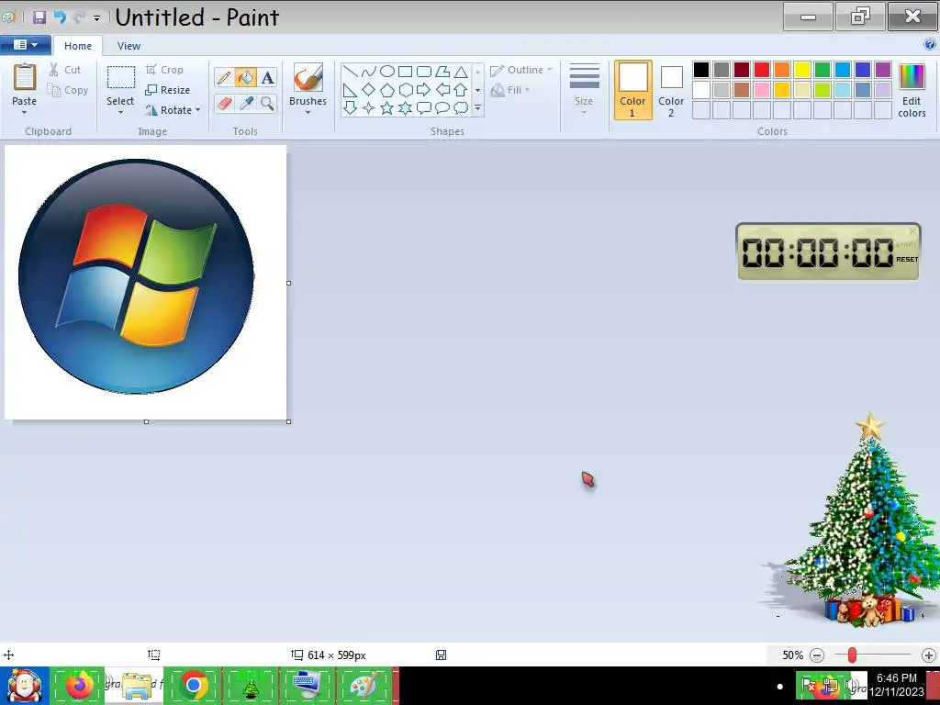Choose the Down arrow shape

351,108
